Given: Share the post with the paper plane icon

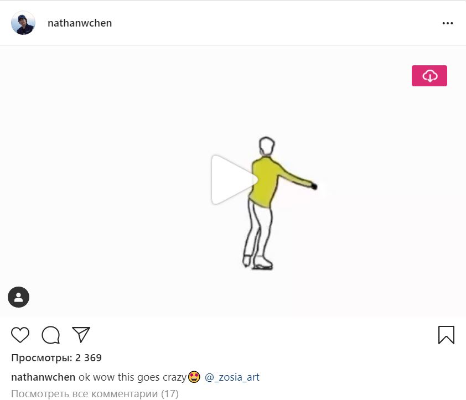Looking at the screenshot, I should 81,335.
